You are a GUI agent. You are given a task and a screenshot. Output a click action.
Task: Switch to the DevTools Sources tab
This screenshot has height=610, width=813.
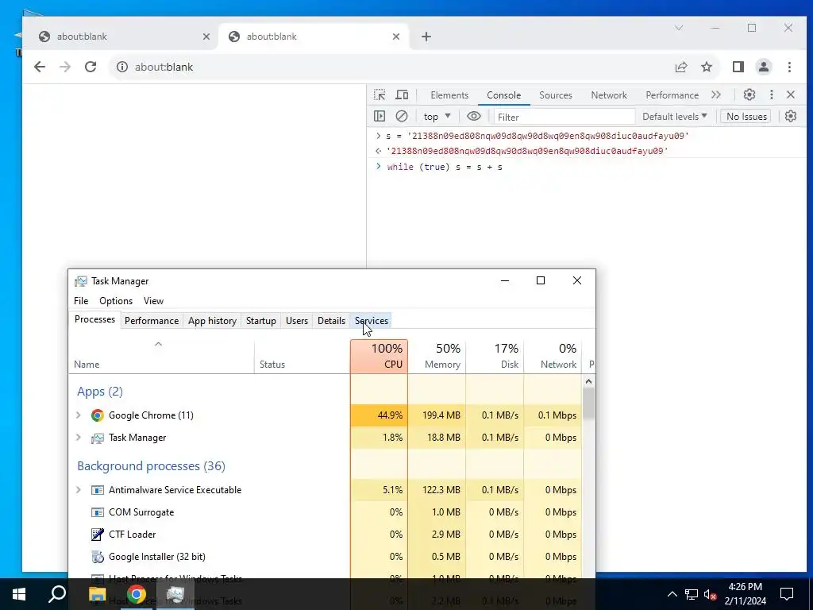[x=555, y=95]
